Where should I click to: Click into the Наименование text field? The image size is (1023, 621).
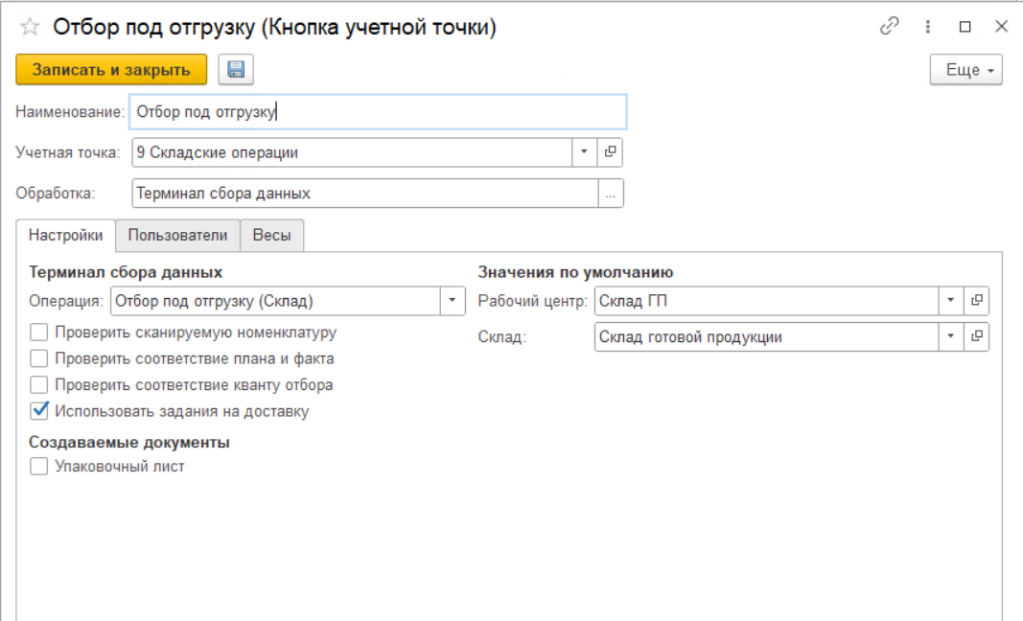point(378,111)
